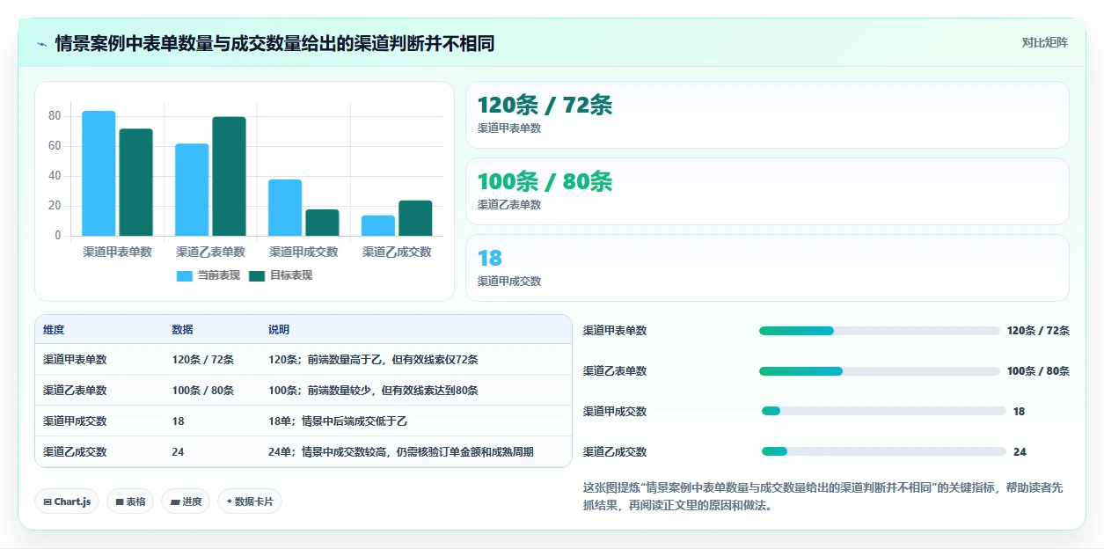This screenshot has width=1104, height=549.
Task: Click table data cell showing 24
Action: pyautogui.click(x=178, y=452)
